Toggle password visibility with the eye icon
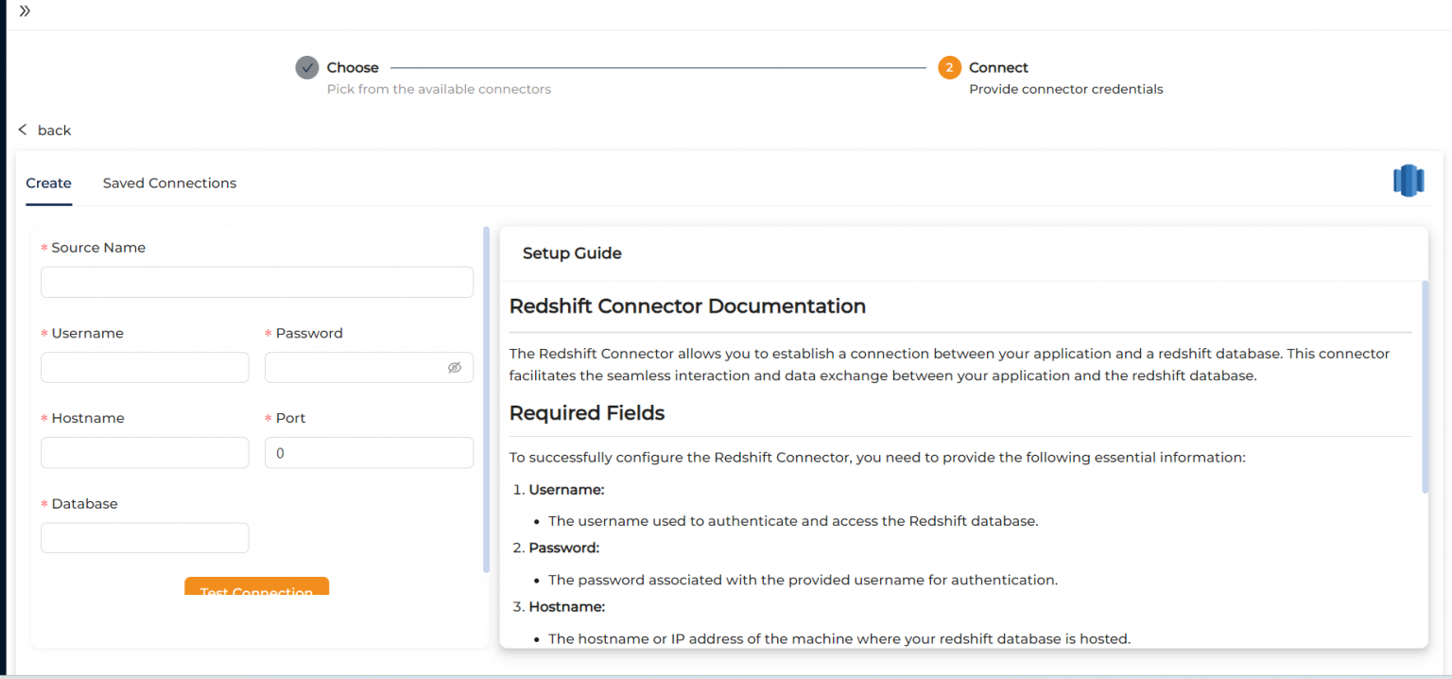This screenshot has width=1452, height=679. point(455,367)
